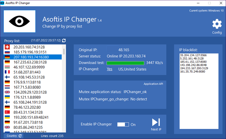
Task: Select proxy 134.209.29.120:3128
Action: (32, 92)
